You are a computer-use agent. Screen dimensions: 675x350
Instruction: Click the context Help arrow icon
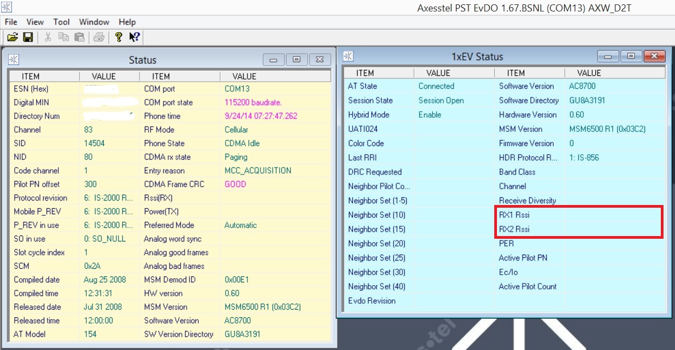[134, 37]
